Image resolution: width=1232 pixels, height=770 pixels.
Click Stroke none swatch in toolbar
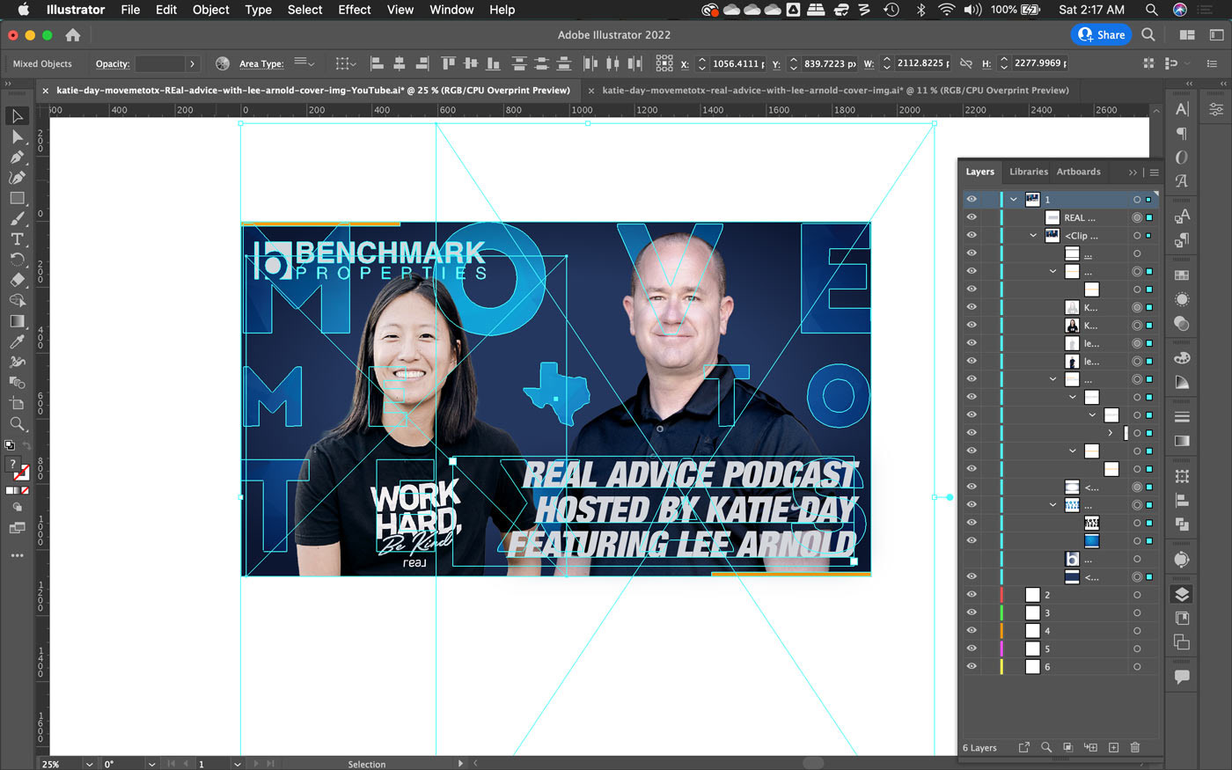21,473
